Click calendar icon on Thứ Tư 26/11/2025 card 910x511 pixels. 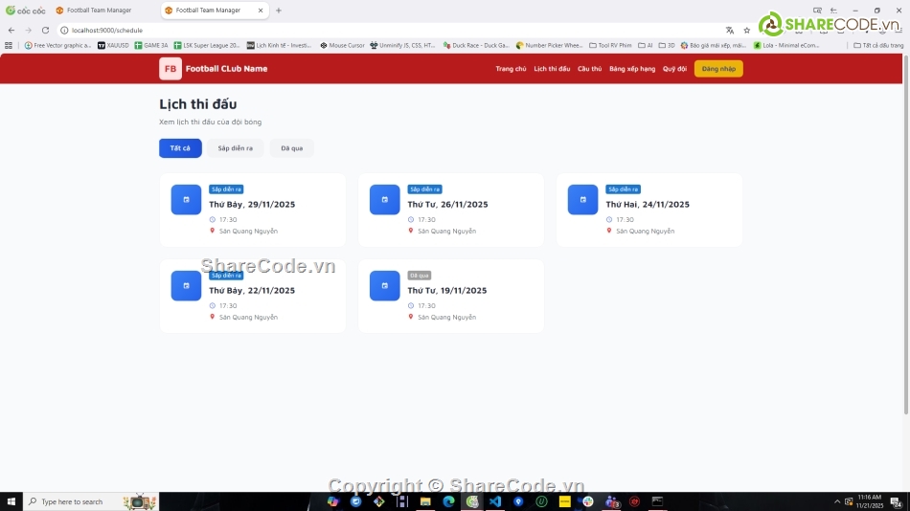point(385,200)
